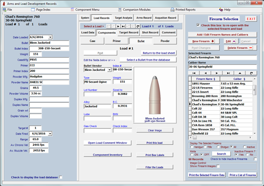Select the Inactive display radio button

pos(244,147)
